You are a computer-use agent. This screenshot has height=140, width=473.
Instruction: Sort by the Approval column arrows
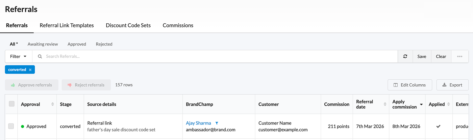click(53, 104)
